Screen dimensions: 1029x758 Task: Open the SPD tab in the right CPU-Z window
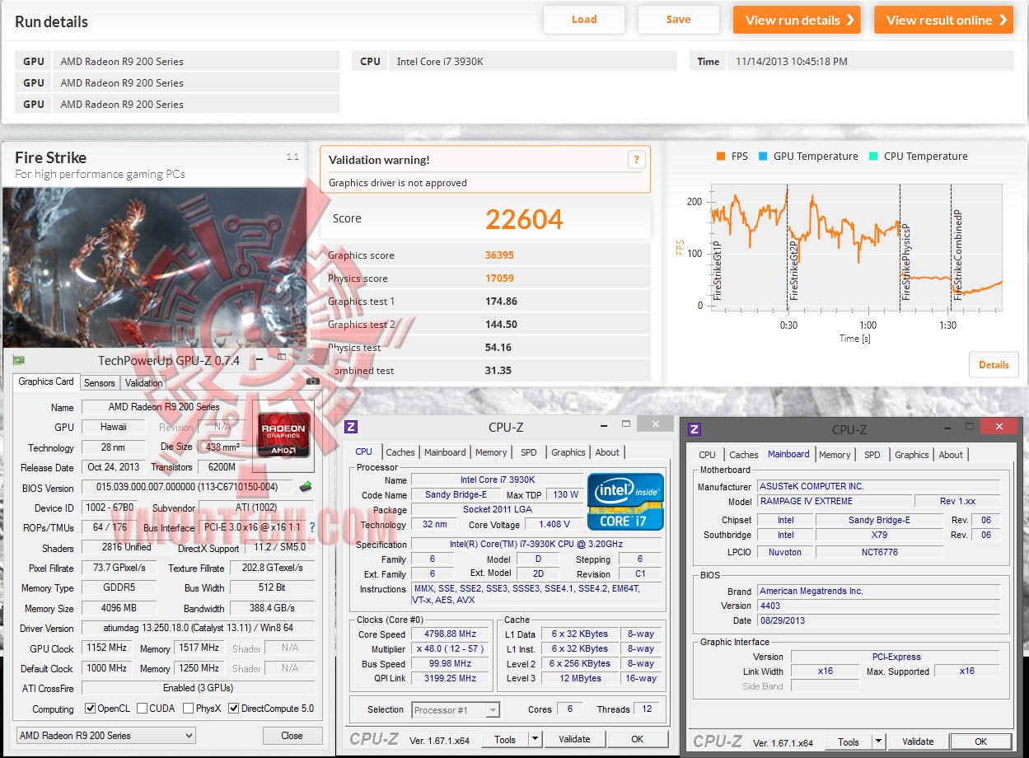pos(872,455)
